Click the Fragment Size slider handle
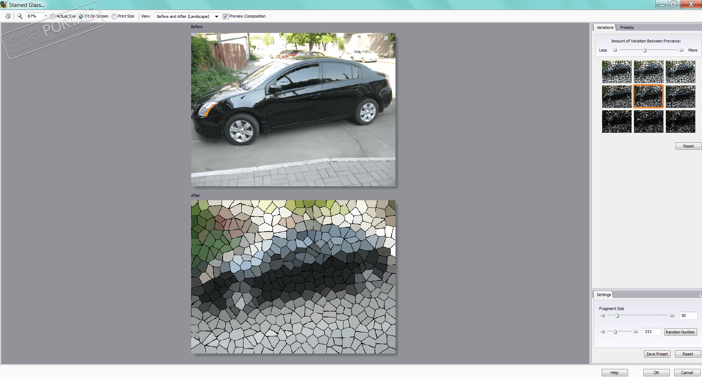Image resolution: width=702 pixels, height=377 pixels. [x=617, y=316]
